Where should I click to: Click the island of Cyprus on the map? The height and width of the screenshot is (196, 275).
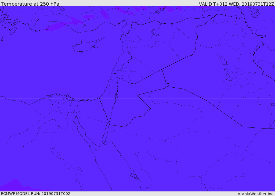[87, 46]
